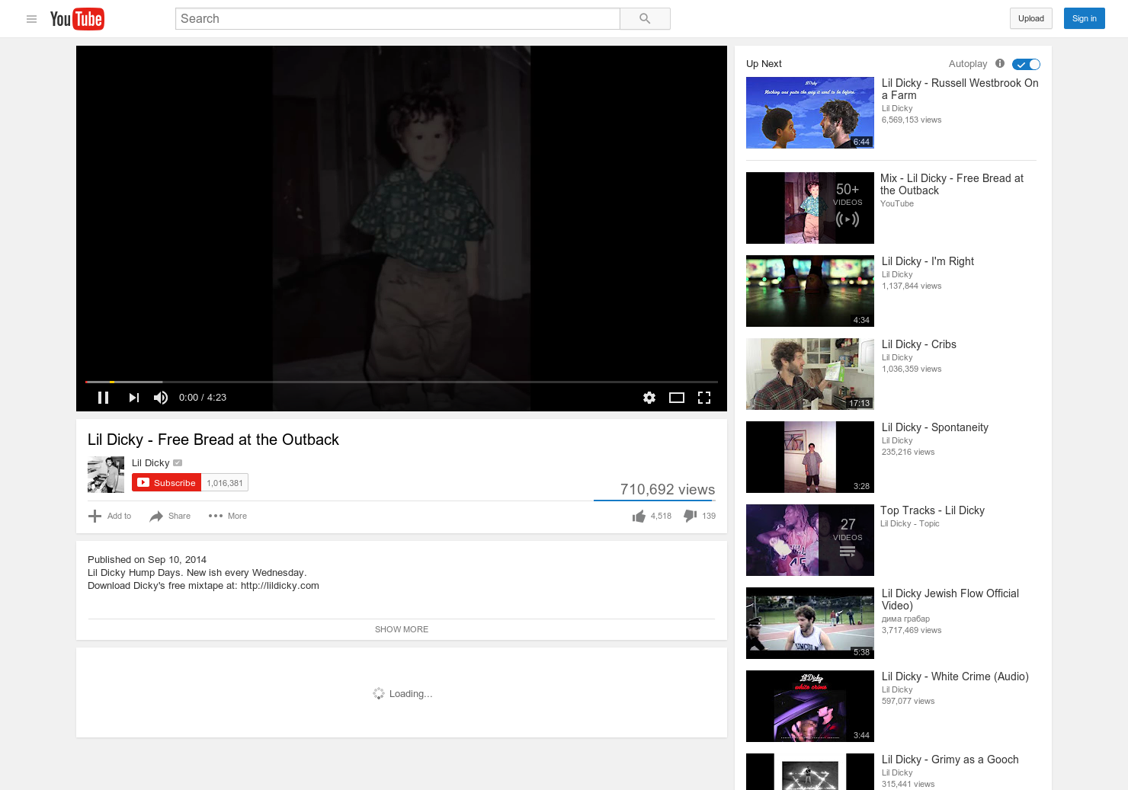Open the More actions menu

(x=228, y=516)
